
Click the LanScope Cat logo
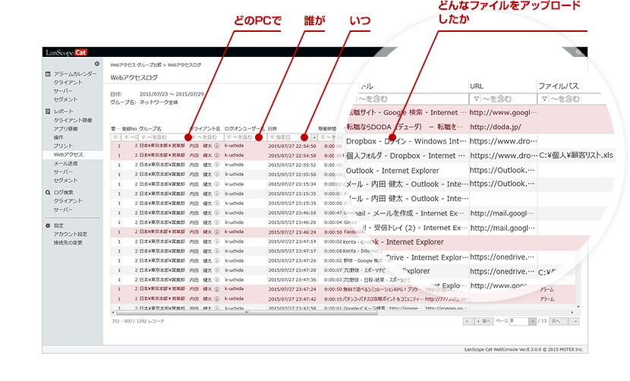pos(66,52)
